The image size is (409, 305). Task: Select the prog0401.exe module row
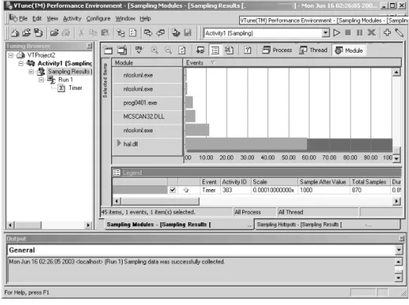147,102
